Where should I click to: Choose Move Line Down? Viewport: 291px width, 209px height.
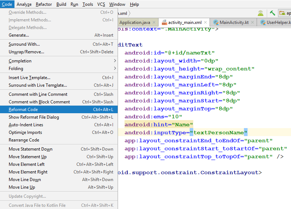coord(59,180)
